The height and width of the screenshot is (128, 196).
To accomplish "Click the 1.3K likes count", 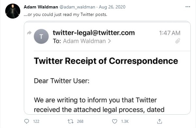I will 125,121.
